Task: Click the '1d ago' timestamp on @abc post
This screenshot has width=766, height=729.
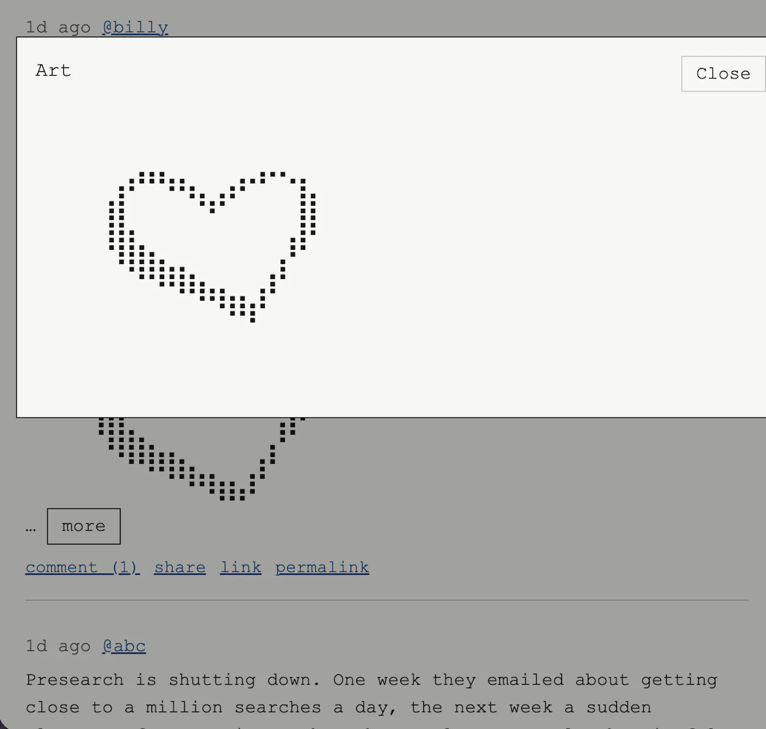Action: pyautogui.click(x=58, y=646)
